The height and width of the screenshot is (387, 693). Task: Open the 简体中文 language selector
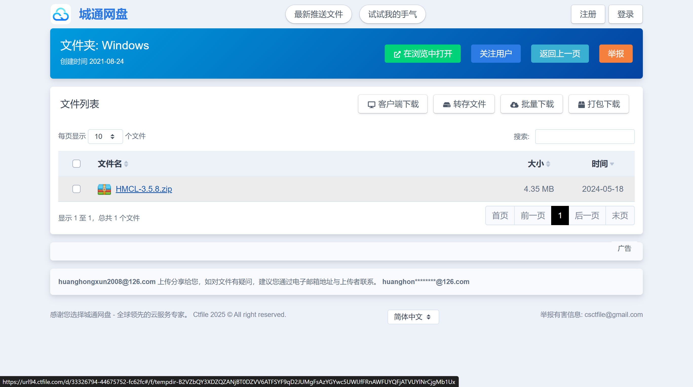(413, 317)
